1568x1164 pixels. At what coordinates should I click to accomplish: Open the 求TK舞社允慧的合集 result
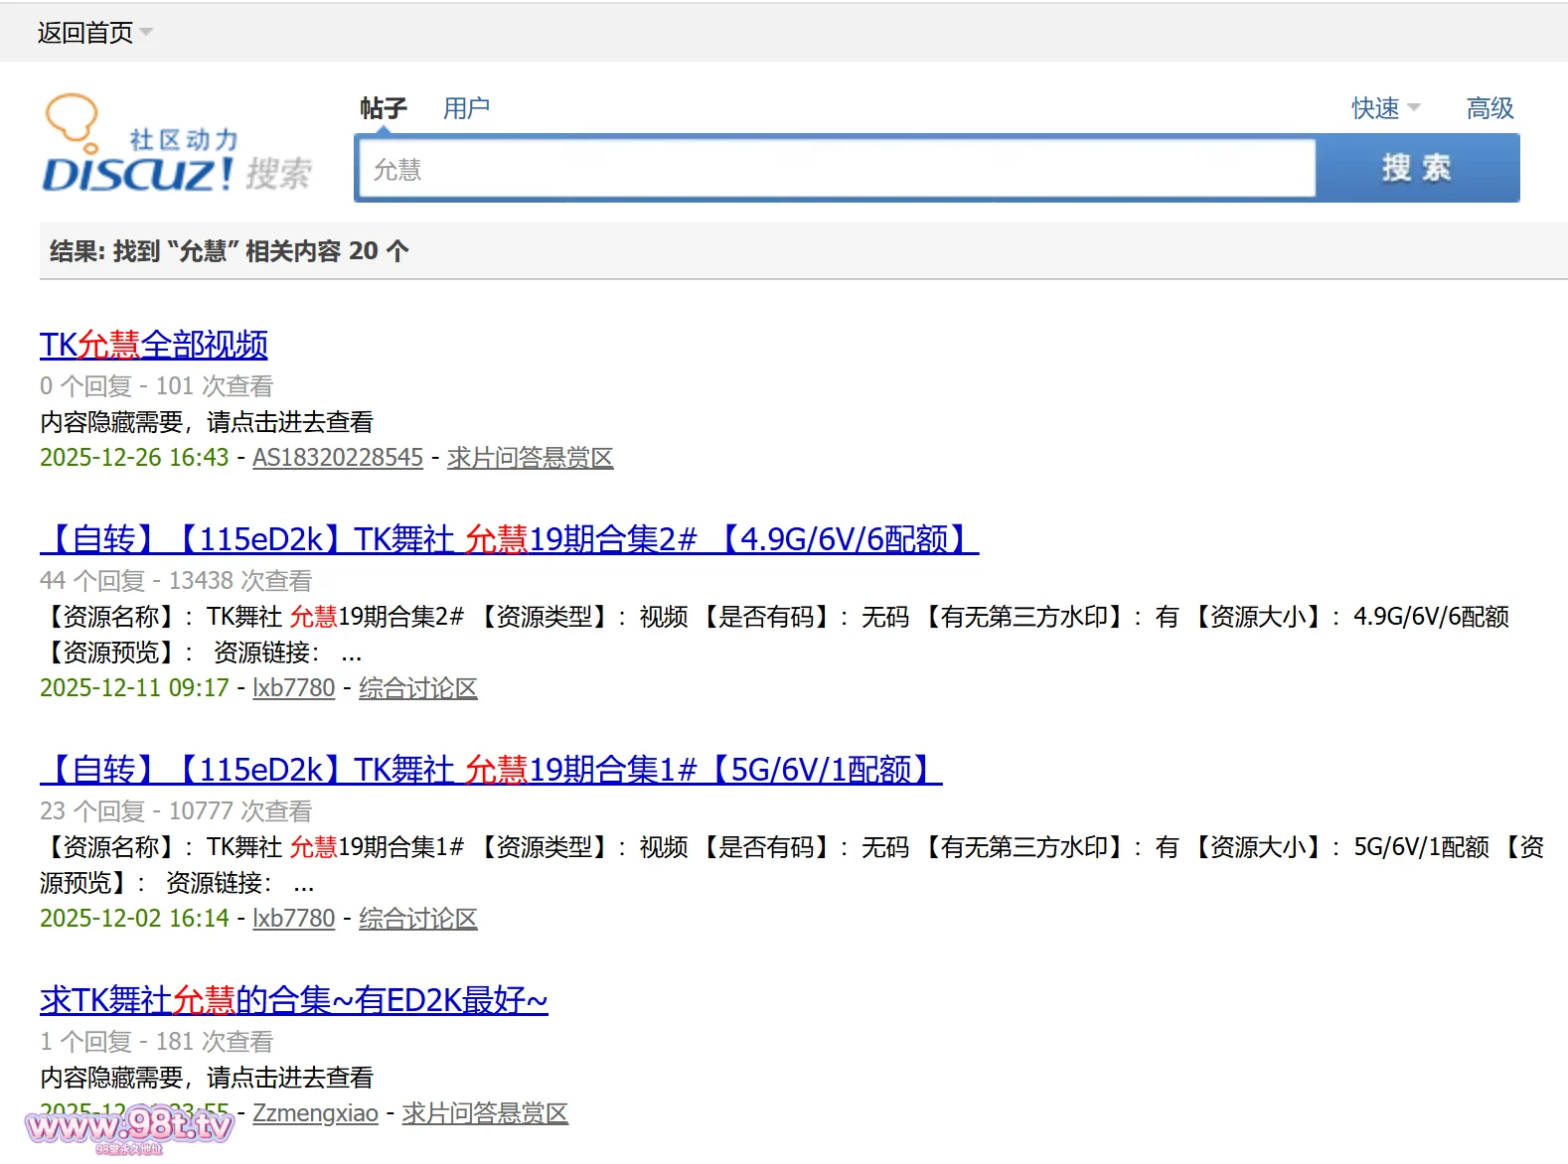tap(294, 1000)
